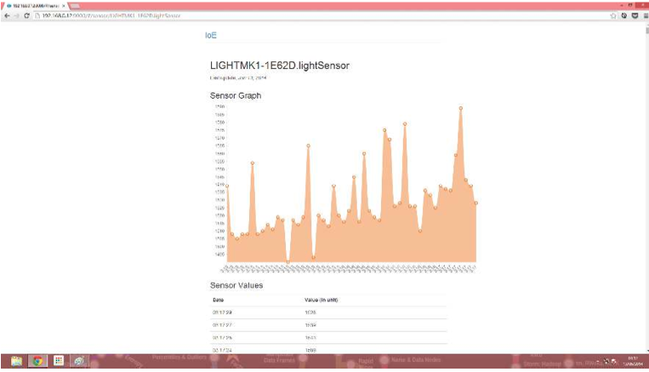649x372 pixels.
Task: Select the lowest data point on the graph
Action: (x=288, y=262)
